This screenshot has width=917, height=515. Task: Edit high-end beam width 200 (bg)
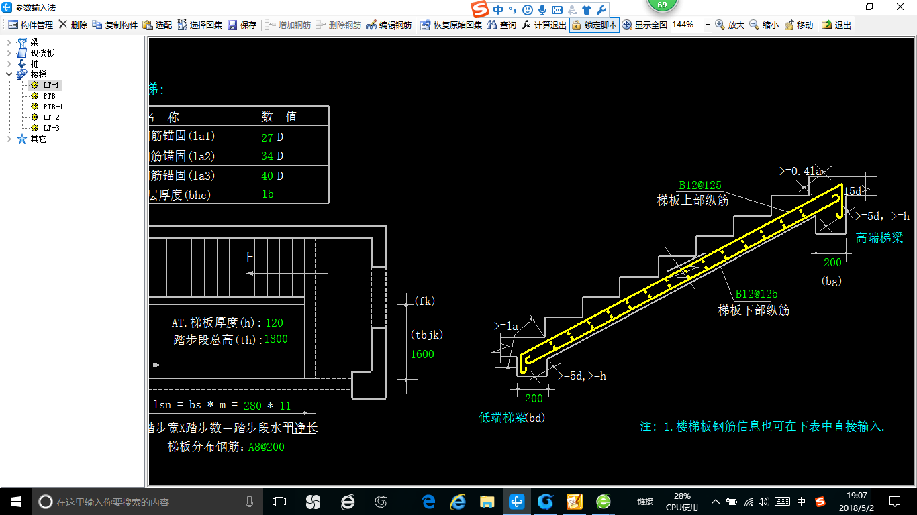pos(832,263)
